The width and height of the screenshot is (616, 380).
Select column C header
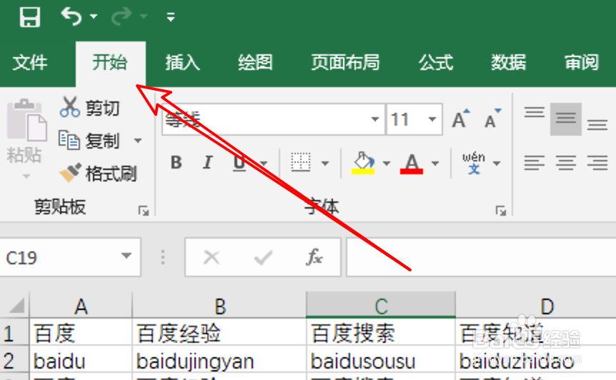pyautogui.click(x=381, y=304)
